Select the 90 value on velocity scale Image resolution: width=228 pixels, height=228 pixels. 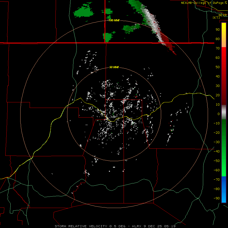pos(218,30)
